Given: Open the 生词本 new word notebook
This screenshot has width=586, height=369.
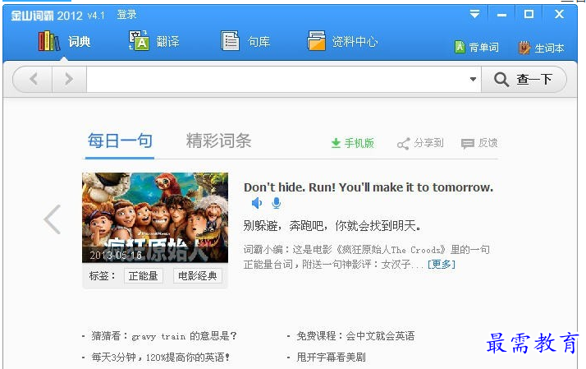Looking at the screenshot, I should pos(541,48).
